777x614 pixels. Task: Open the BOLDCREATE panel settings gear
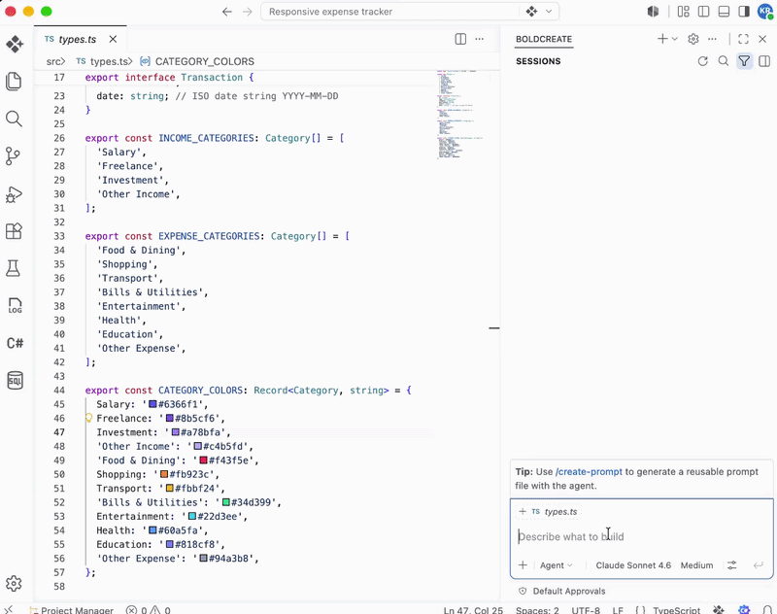pyautogui.click(x=693, y=39)
